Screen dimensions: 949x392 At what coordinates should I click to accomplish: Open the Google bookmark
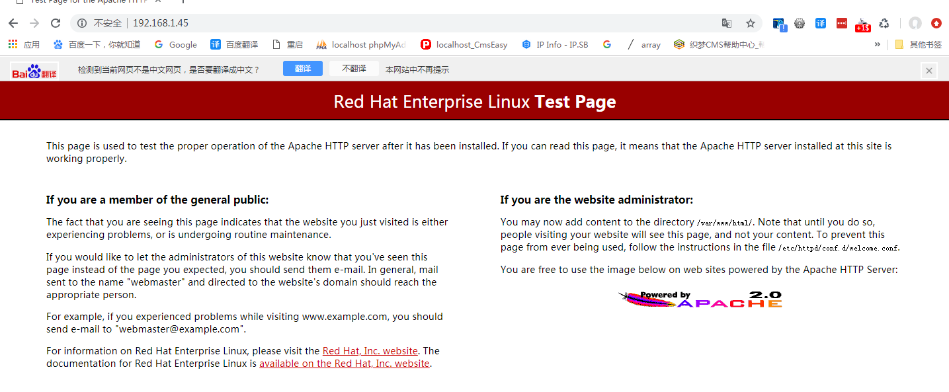pyautogui.click(x=175, y=45)
